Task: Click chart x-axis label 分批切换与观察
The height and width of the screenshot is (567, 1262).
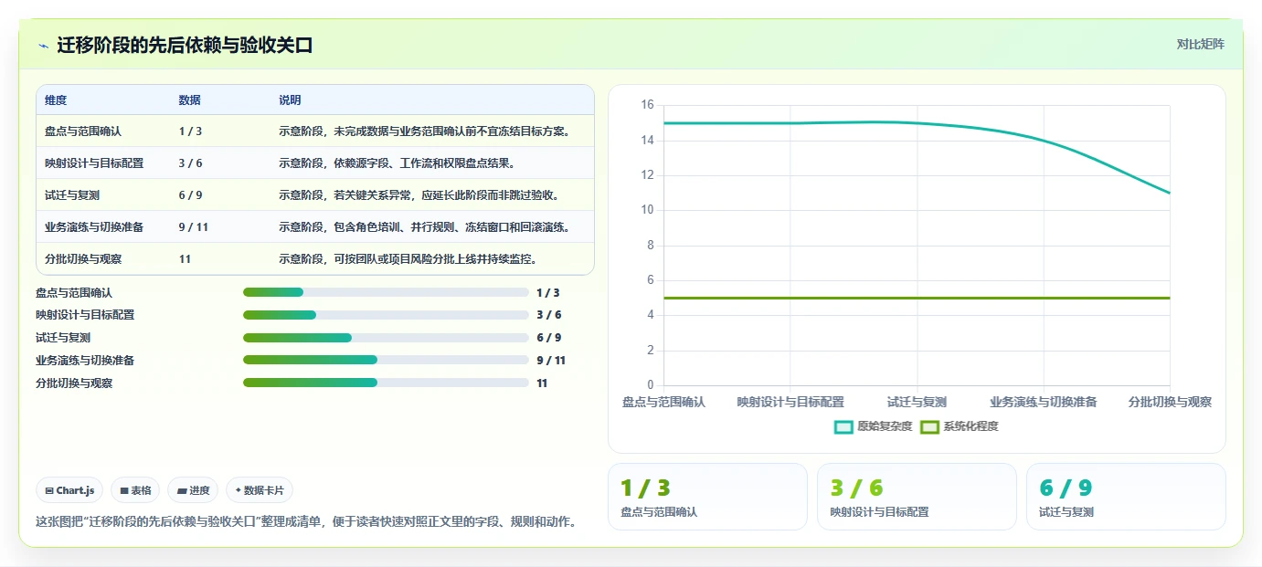Action: pyautogui.click(x=1170, y=402)
